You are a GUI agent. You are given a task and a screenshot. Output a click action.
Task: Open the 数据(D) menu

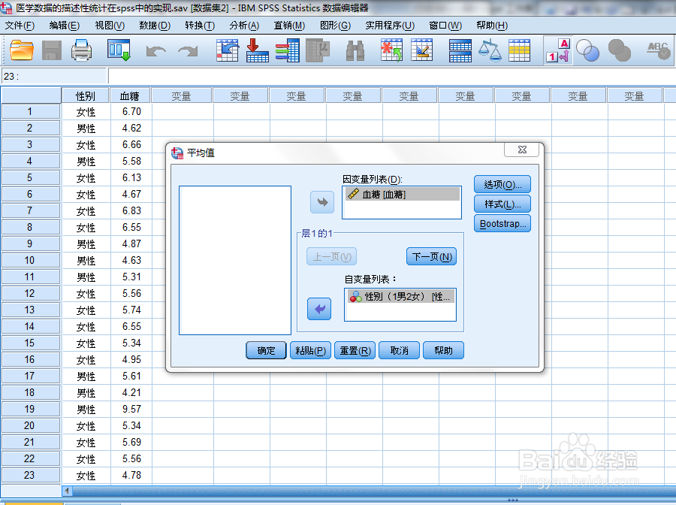155,26
